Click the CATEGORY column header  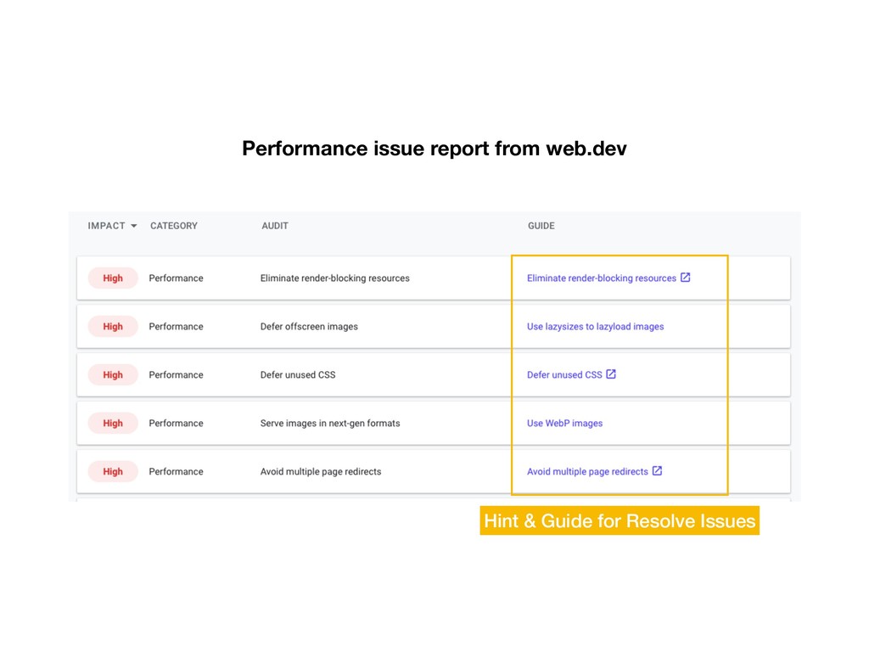click(x=174, y=226)
